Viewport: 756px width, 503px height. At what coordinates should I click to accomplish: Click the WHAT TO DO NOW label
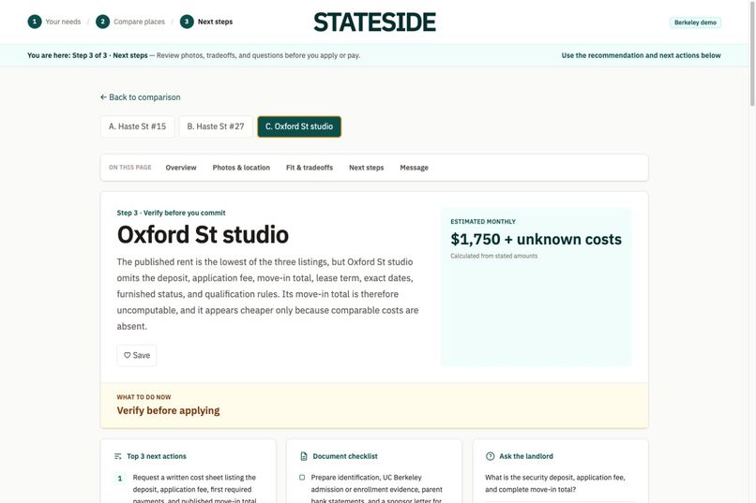pyautogui.click(x=144, y=397)
